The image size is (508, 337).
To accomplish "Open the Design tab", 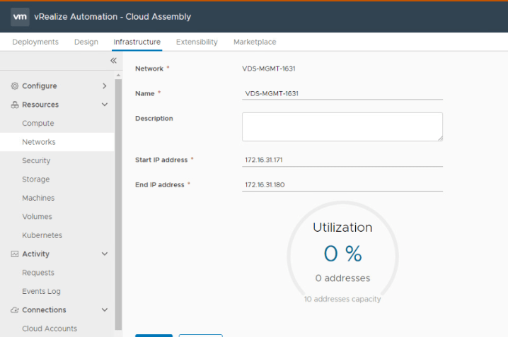I will pos(86,42).
